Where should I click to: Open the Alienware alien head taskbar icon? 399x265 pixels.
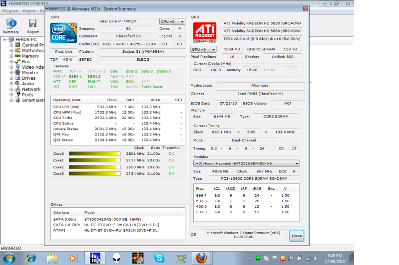pos(116,259)
